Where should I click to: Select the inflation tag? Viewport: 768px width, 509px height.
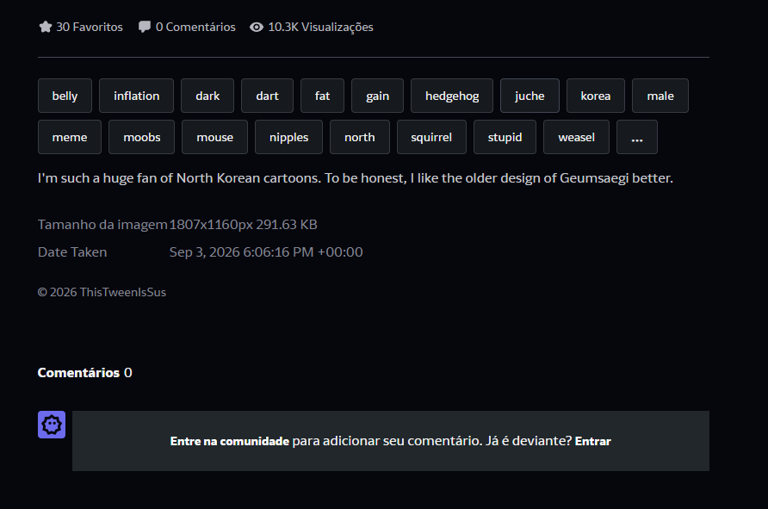(x=136, y=96)
